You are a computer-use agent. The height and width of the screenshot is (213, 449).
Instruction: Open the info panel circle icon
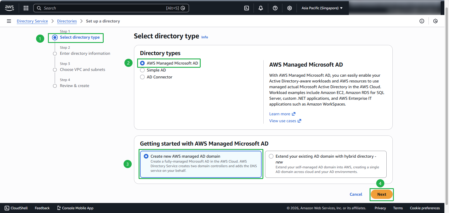point(422,21)
